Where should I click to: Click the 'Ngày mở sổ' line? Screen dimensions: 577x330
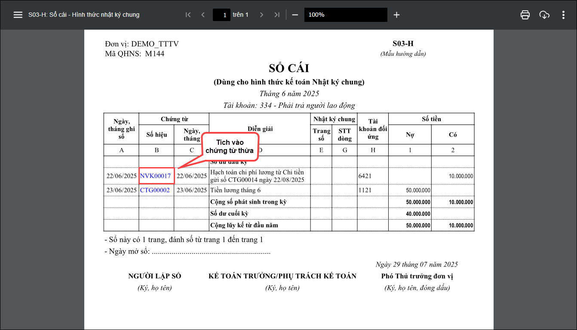187,251
